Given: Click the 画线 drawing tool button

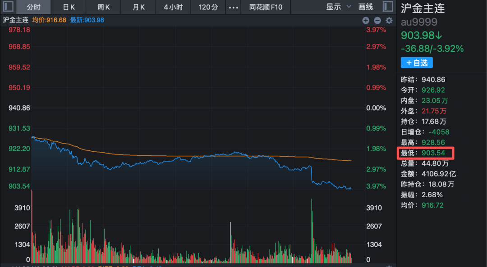Looking at the screenshot, I should pos(366,7).
